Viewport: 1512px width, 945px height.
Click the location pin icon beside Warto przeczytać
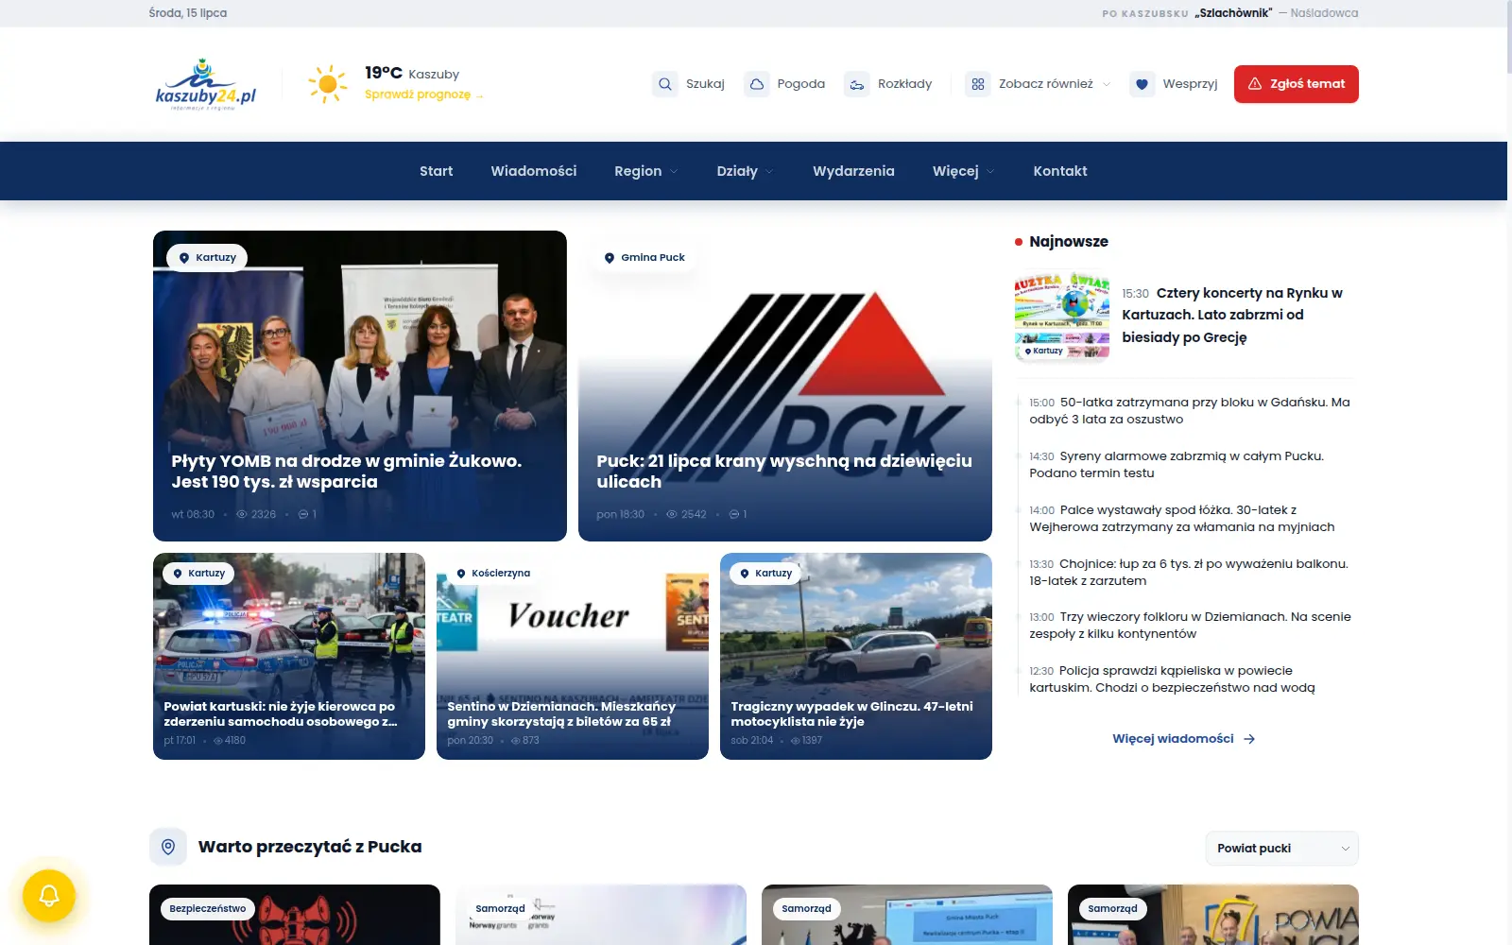click(168, 847)
